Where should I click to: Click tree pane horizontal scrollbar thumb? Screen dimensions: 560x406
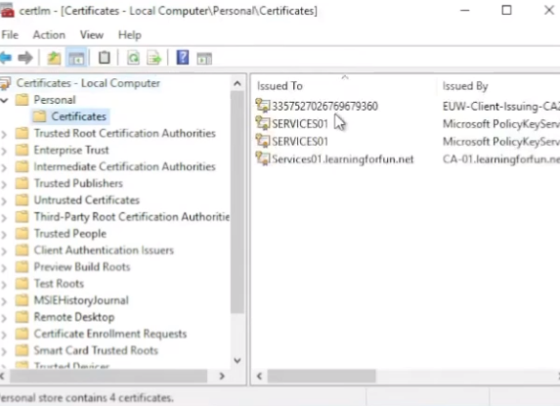[108, 376]
